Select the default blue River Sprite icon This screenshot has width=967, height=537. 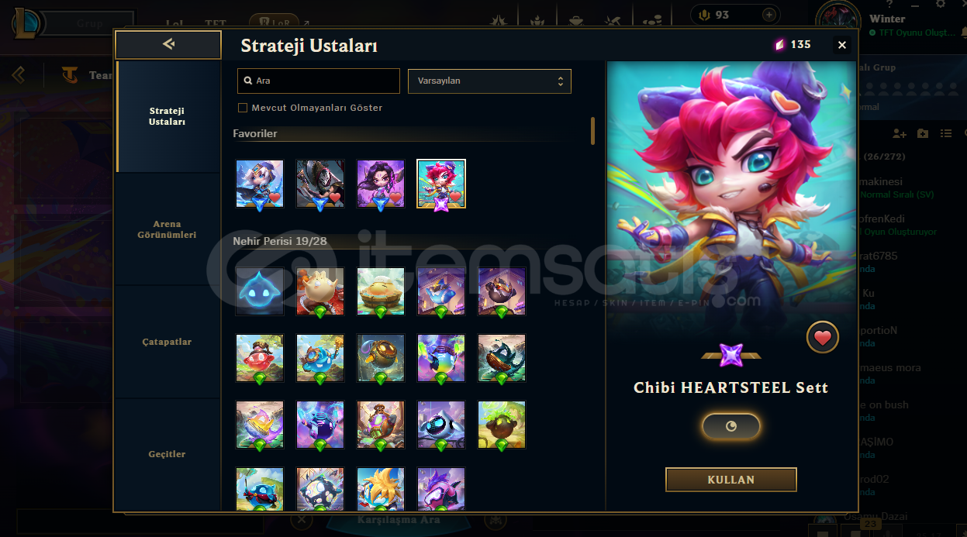click(x=260, y=291)
